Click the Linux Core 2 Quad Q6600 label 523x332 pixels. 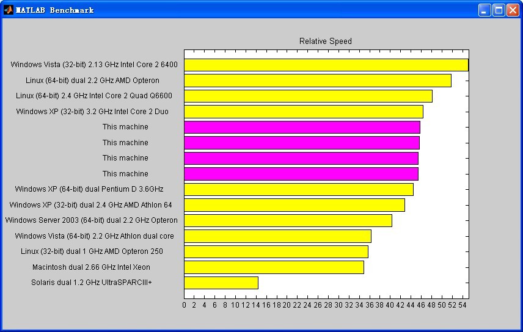pos(94,96)
